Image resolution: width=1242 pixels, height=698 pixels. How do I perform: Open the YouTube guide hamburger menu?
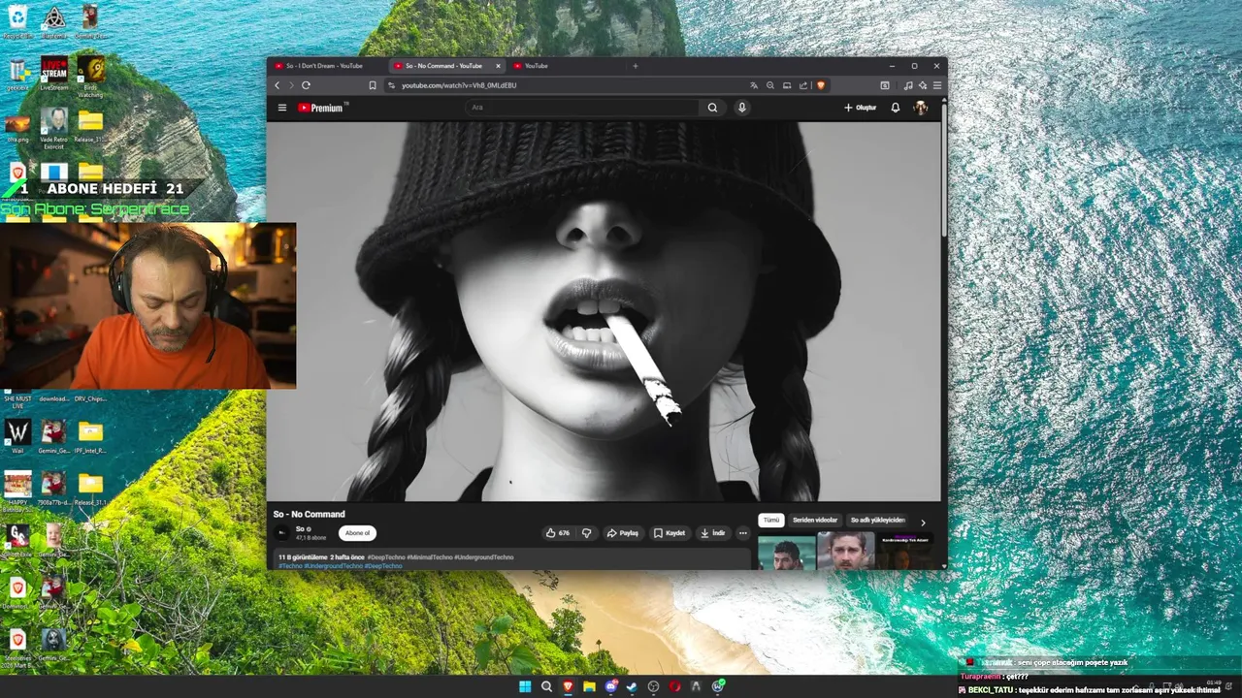coord(282,108)
